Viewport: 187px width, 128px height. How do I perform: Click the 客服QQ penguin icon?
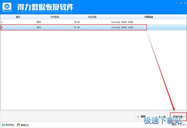18,125
